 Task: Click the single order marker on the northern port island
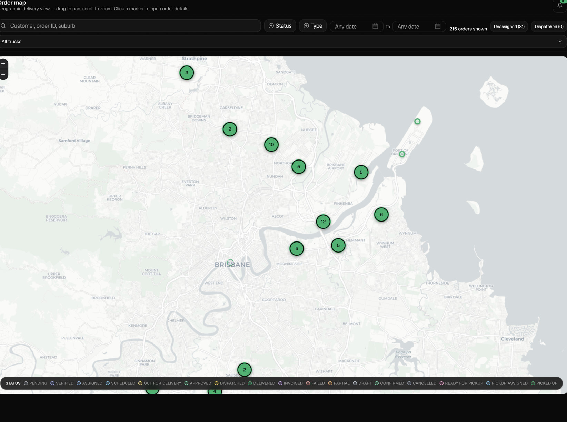417,121
